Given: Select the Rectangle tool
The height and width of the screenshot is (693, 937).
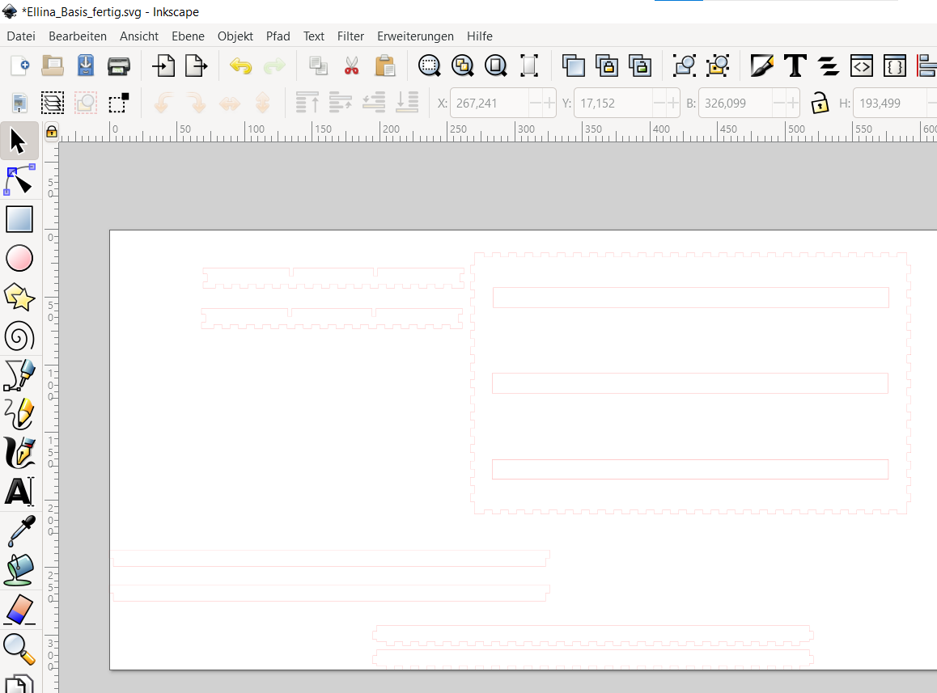Looking at the screenshot, I should tap(19, 218).
